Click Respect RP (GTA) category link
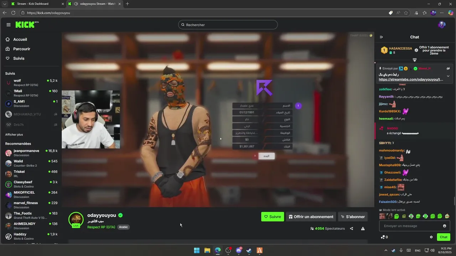Image resolution: width=456 pixels, height=256 pixels. (101, 227)
